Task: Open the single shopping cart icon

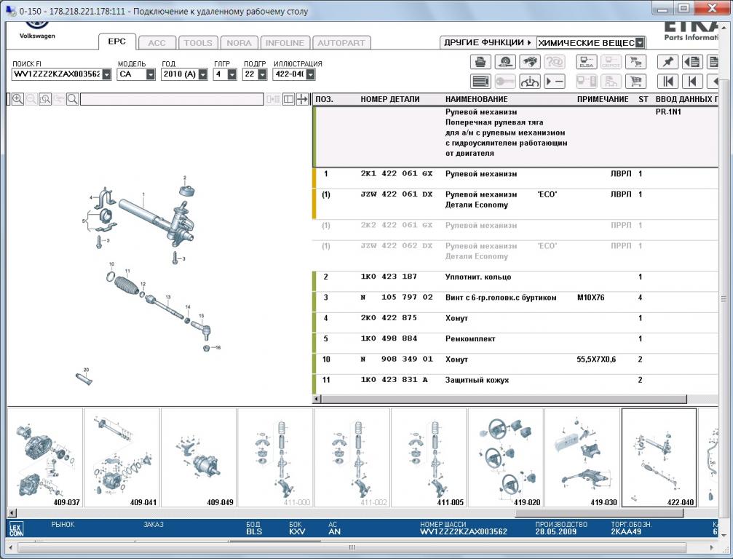Action: (635, 82)
